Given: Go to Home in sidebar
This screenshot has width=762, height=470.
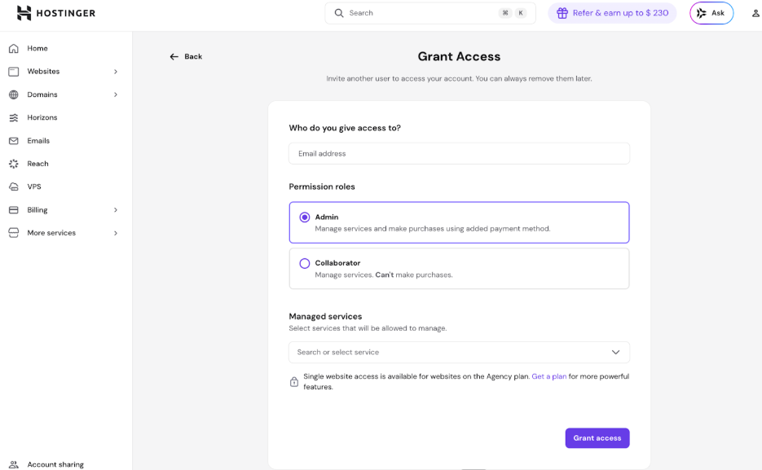Looking at the screenshot, I should pos(37,48).
